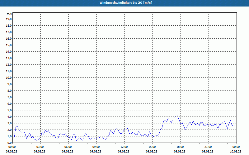Click the 21:00 time label

(209, 147)
